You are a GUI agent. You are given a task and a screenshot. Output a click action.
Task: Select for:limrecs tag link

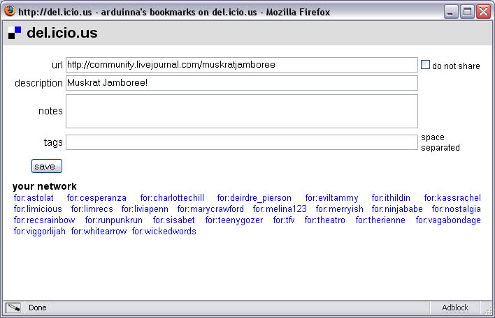92,209
